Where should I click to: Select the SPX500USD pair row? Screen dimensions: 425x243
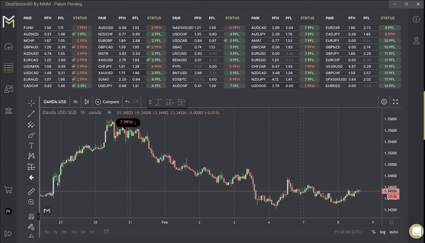363,79
